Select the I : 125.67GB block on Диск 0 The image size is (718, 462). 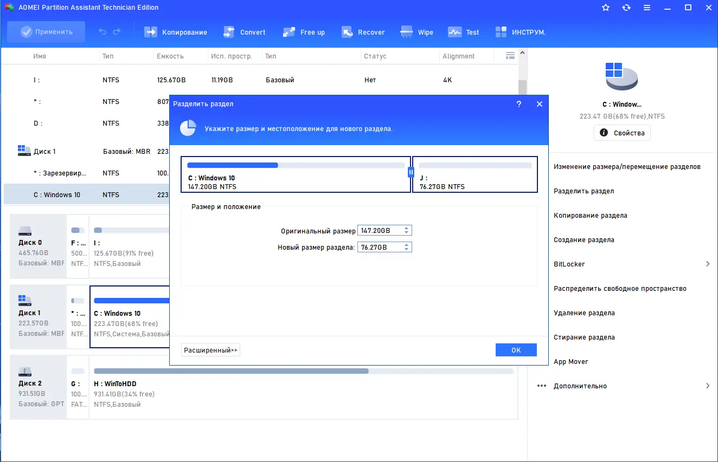point(130,248)
